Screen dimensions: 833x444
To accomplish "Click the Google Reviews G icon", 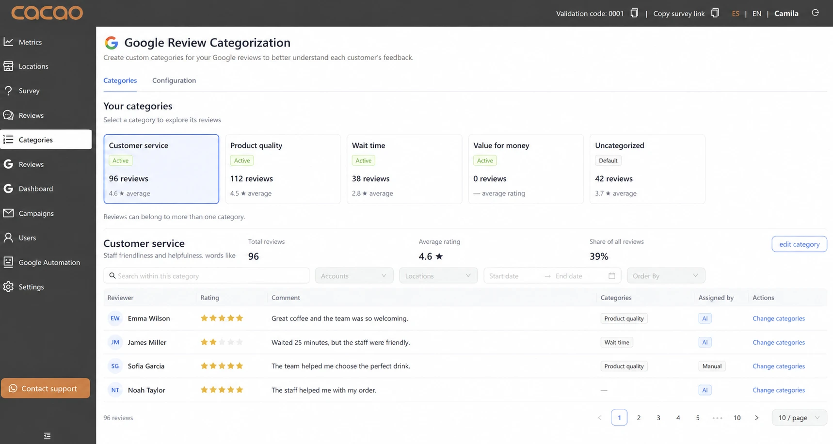I will (8, 164).
